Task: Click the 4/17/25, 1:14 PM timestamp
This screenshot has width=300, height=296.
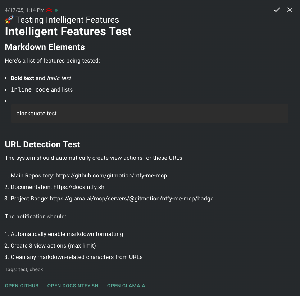Action: pyautogui.click(x=25, y=10)
